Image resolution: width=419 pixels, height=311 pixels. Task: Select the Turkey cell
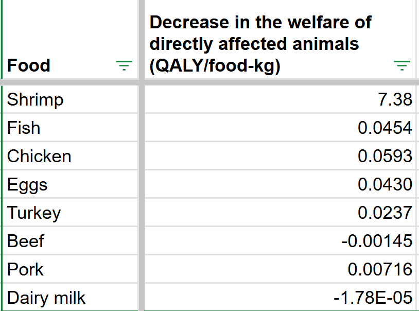70,213
